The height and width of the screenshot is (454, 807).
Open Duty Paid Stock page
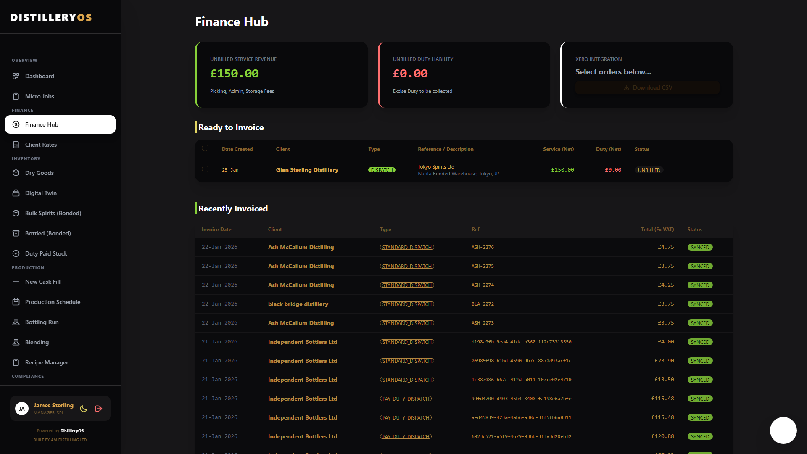click(60, 253)
